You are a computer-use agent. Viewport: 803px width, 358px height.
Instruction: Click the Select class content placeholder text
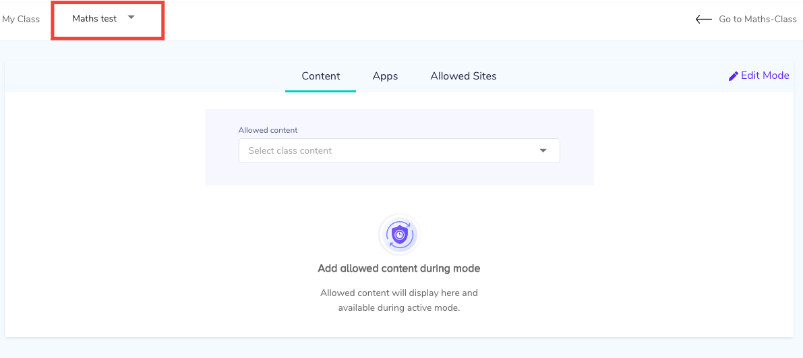click(x=290, y=150)
